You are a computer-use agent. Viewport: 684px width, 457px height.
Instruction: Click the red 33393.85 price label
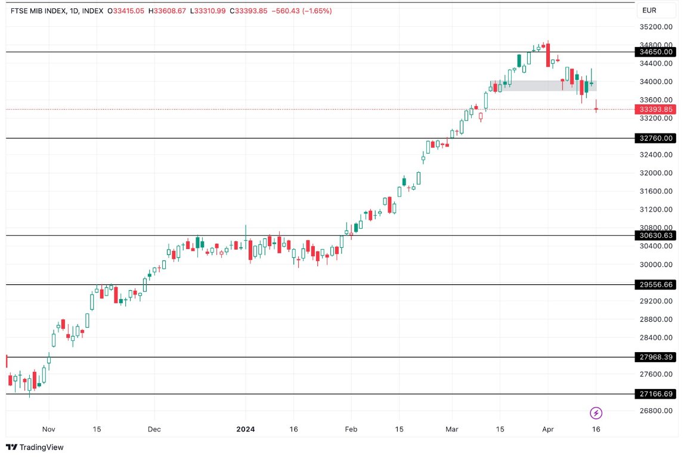654,109
